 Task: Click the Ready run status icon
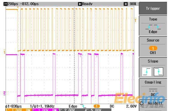click(x=80, y=4)
